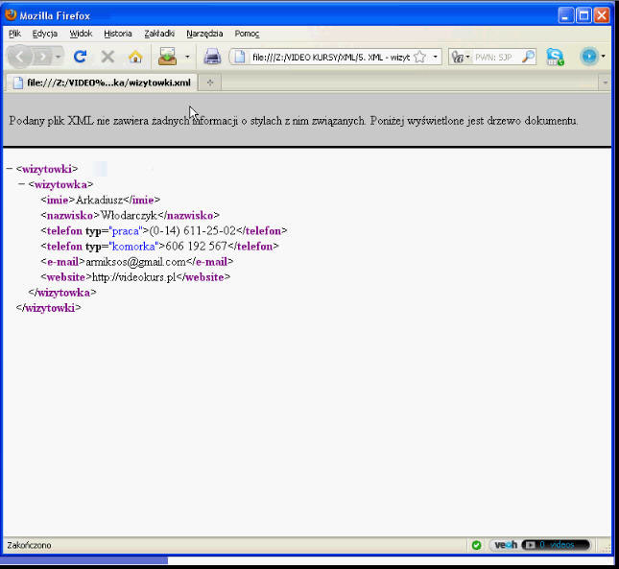Screen dimensions: 619x569
Task: Click the Downloads tray icon
Action: (167, 57)
